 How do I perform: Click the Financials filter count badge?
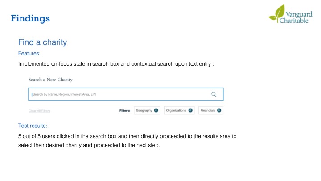[219, 110]
